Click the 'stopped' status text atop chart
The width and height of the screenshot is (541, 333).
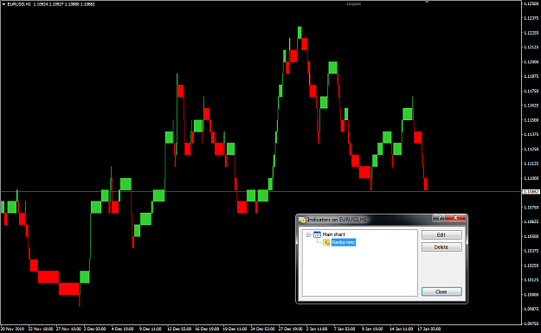[353, 3]
